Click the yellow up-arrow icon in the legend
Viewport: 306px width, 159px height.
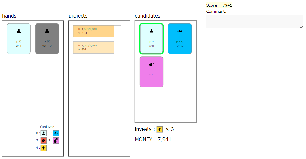44,148
